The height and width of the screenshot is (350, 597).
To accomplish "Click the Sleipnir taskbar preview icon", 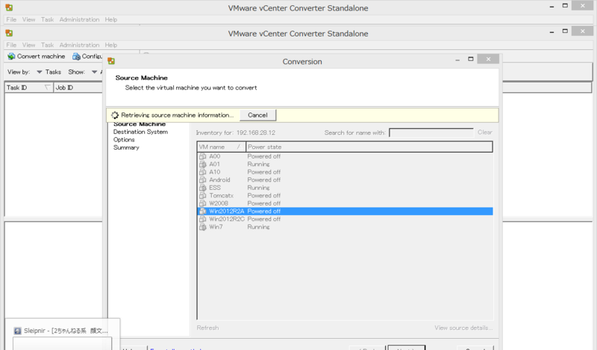I will click(17, 331).
